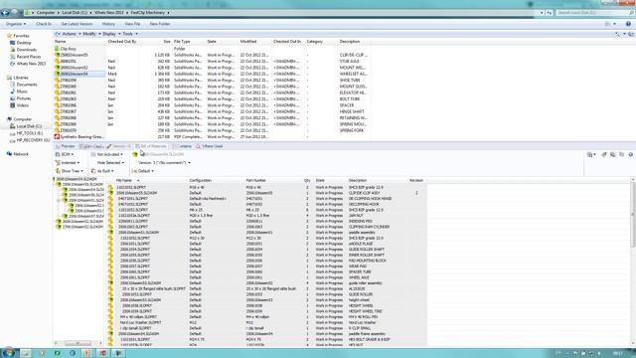Open the Indented dropdown

[68, 163]
